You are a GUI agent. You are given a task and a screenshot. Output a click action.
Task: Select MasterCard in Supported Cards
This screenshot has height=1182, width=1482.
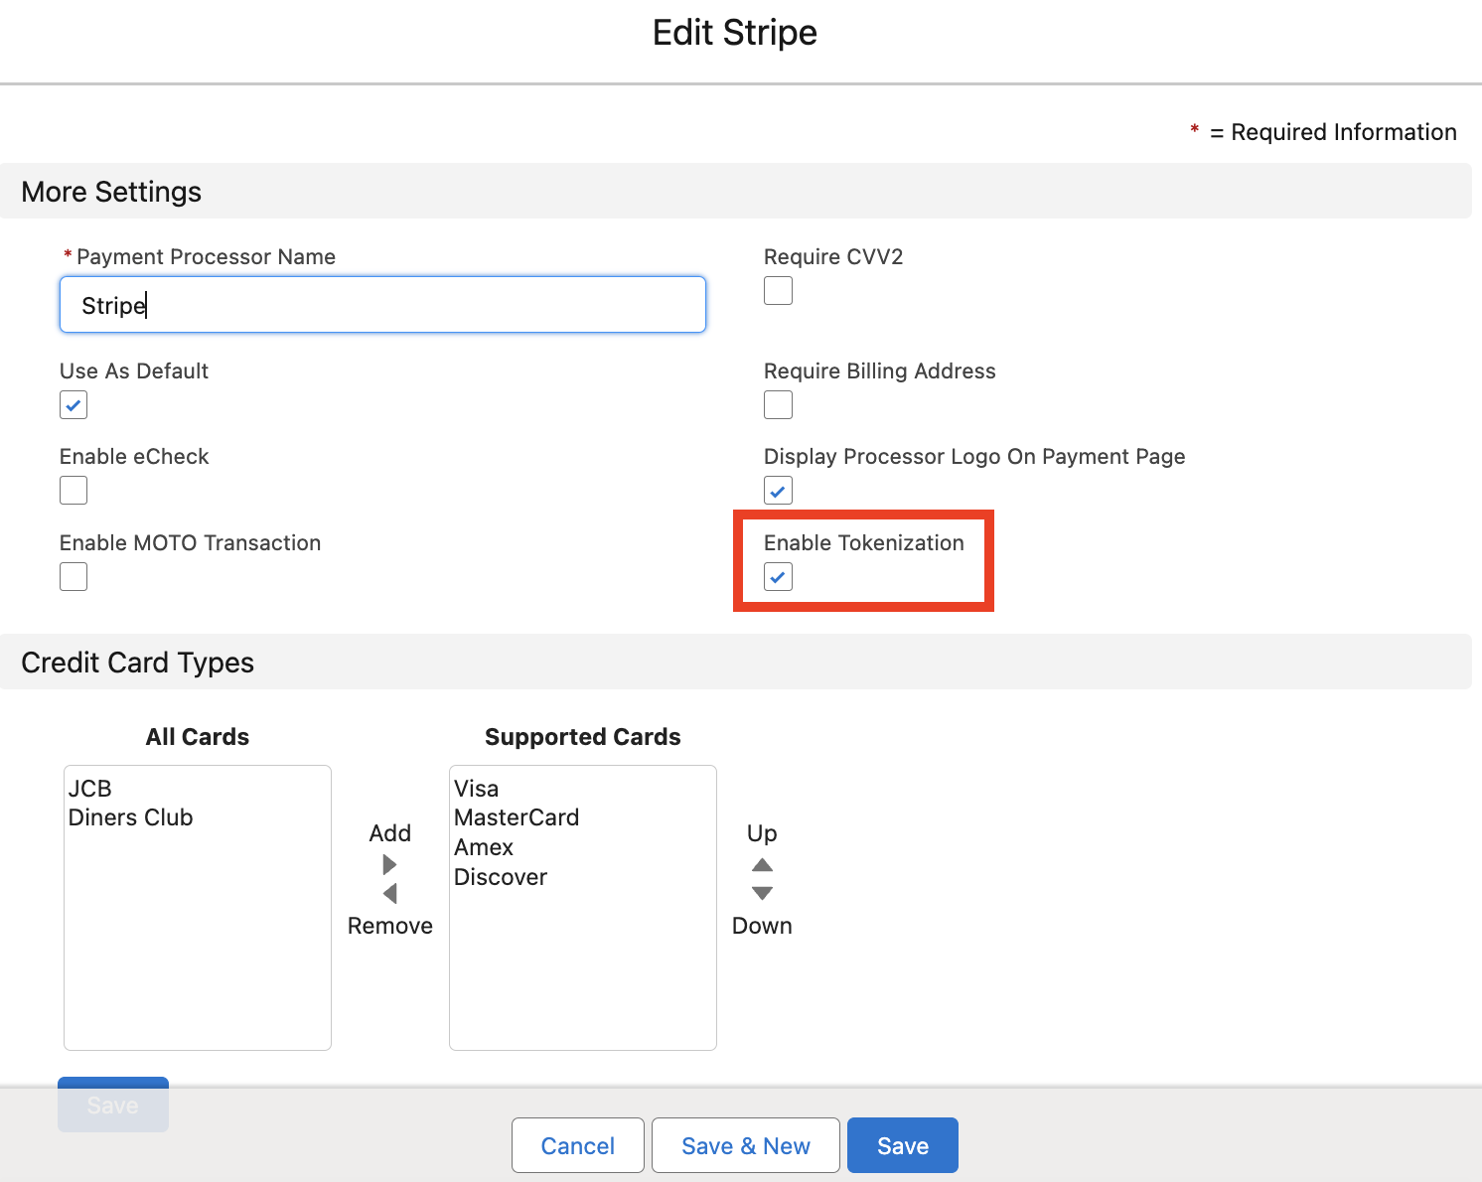coord(517,817)
